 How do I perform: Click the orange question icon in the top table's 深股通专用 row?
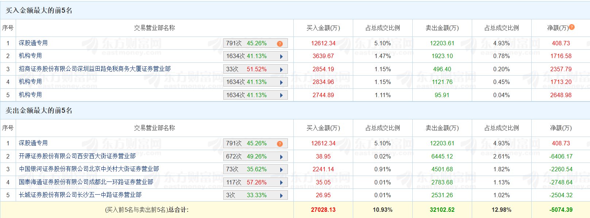tap(280, 43)
